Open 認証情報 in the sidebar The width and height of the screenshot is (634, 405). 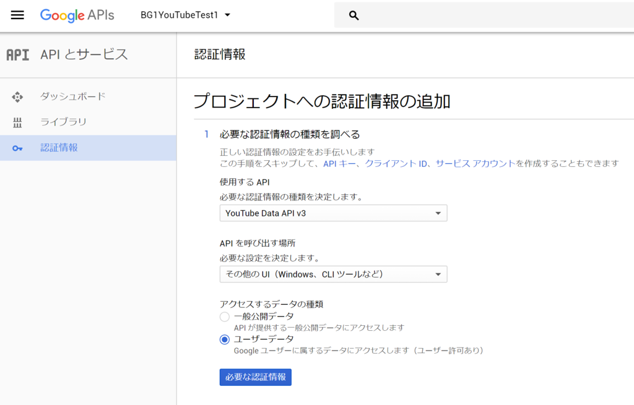(88, 148)
